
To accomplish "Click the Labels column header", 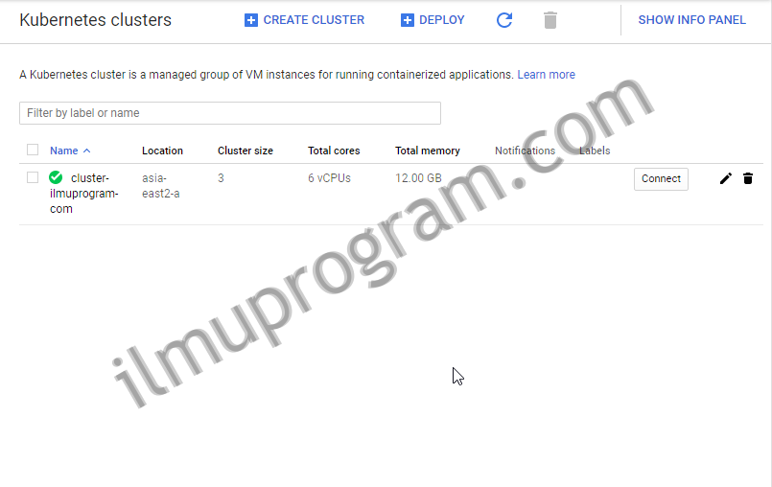I will click(x=595, y=151).
